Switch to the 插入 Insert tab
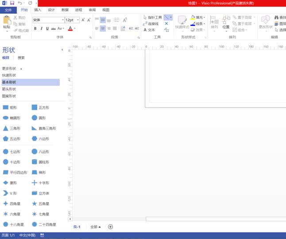The width and height of the screenshot is (286, 239). [38, 10]
